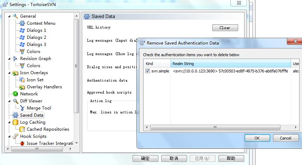The height and width of the screenshot is (165, 302).
Task: Sort by the Kind column header
Action: [x=157, y=64]
